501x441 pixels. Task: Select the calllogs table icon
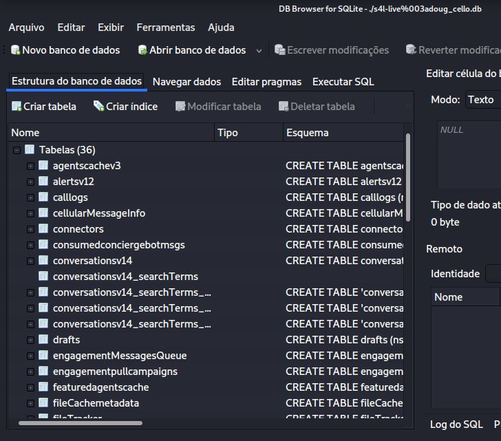(x=43, y=197)
